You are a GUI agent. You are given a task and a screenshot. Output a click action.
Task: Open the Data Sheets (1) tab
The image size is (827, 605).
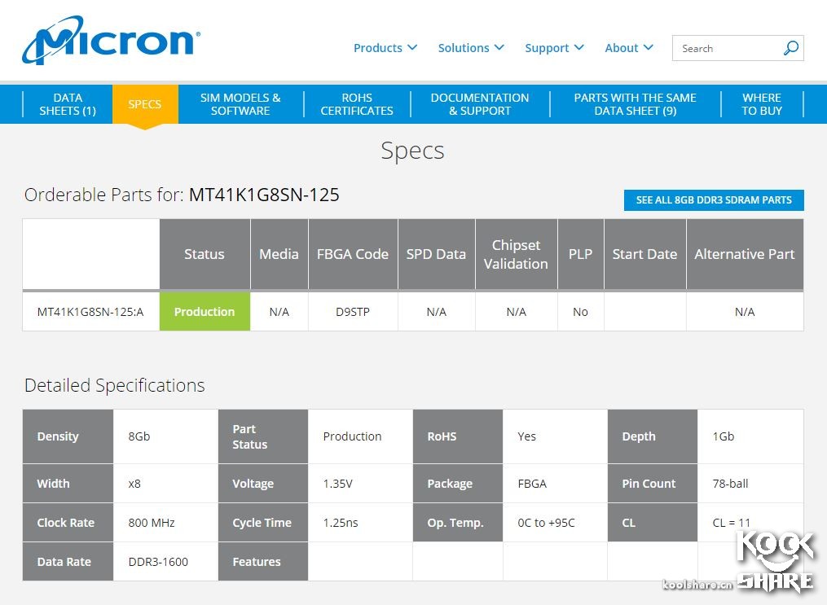pyautogui.click(x=68, y=104)
